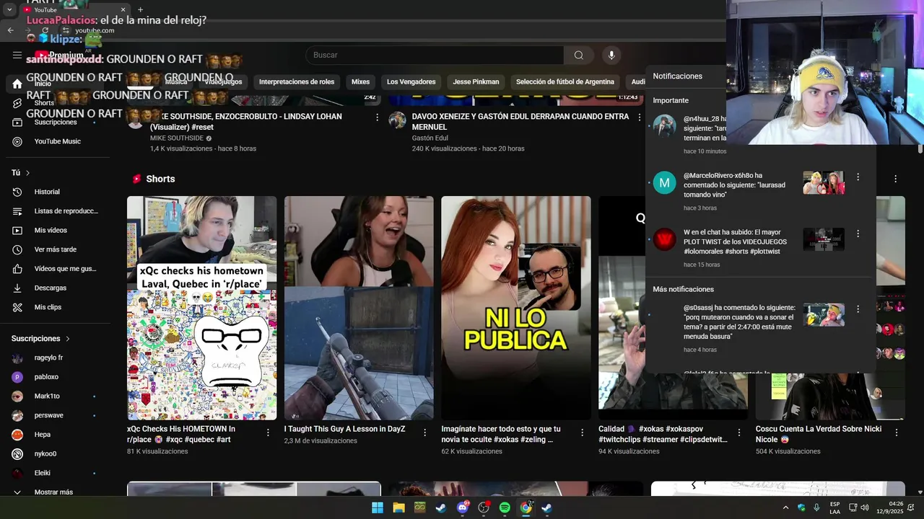Play the NI LO PUBLICA short thumbnail

coord(516,308)
